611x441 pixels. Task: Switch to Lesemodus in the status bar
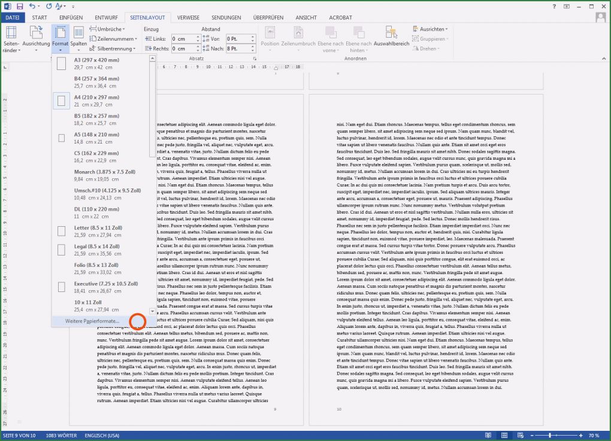pyautogui.click(x=488, y=436)
